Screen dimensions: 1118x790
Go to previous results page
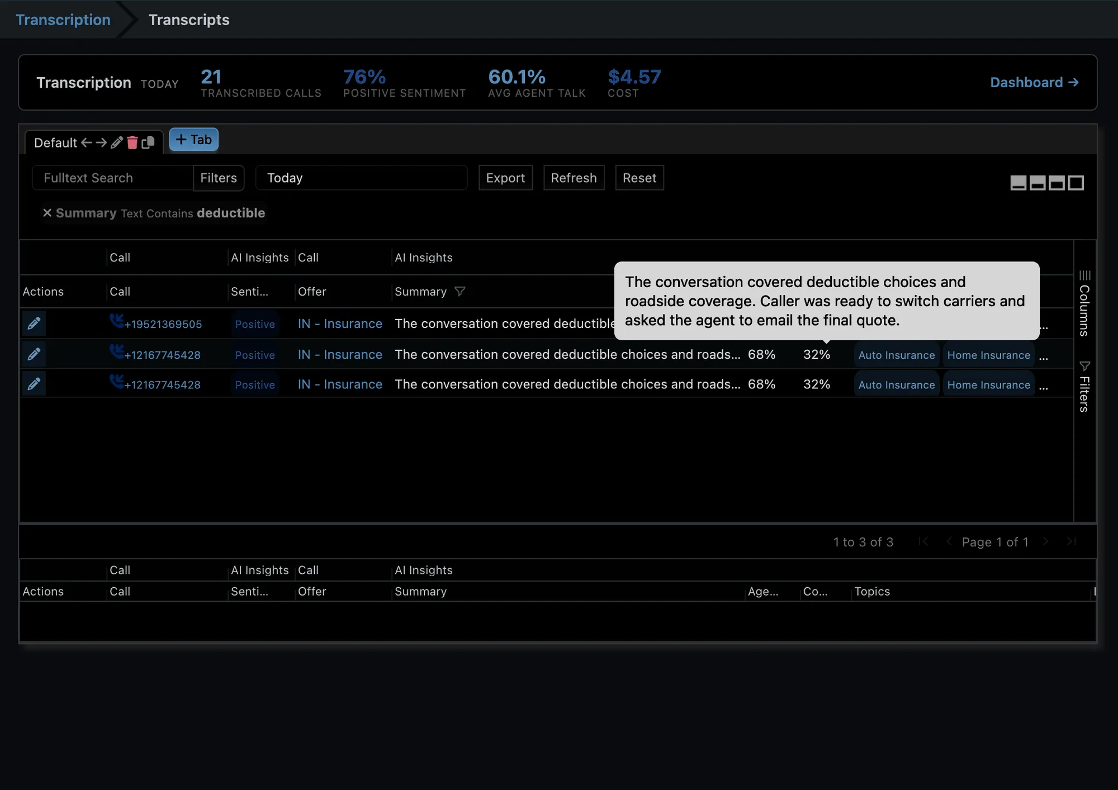[x=949, y=541]
